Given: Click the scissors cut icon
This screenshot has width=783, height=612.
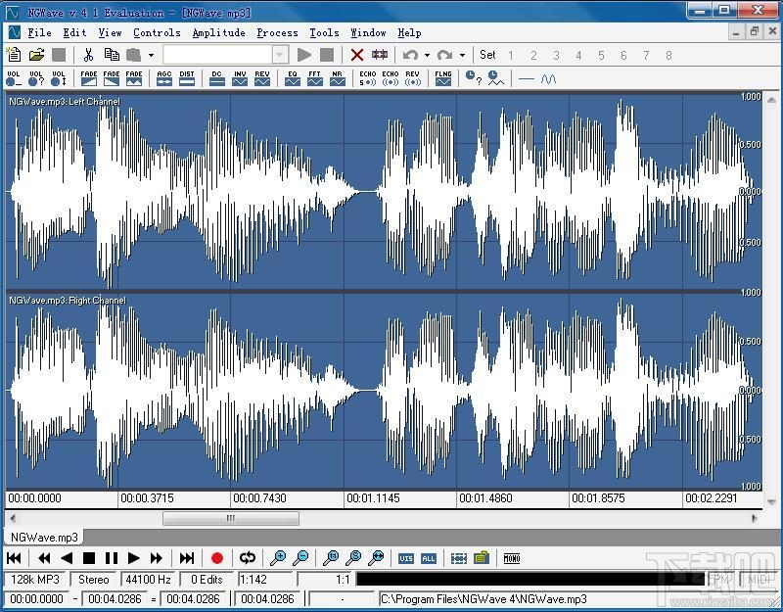Looking at the screenshot, I should tap(88, 55).
